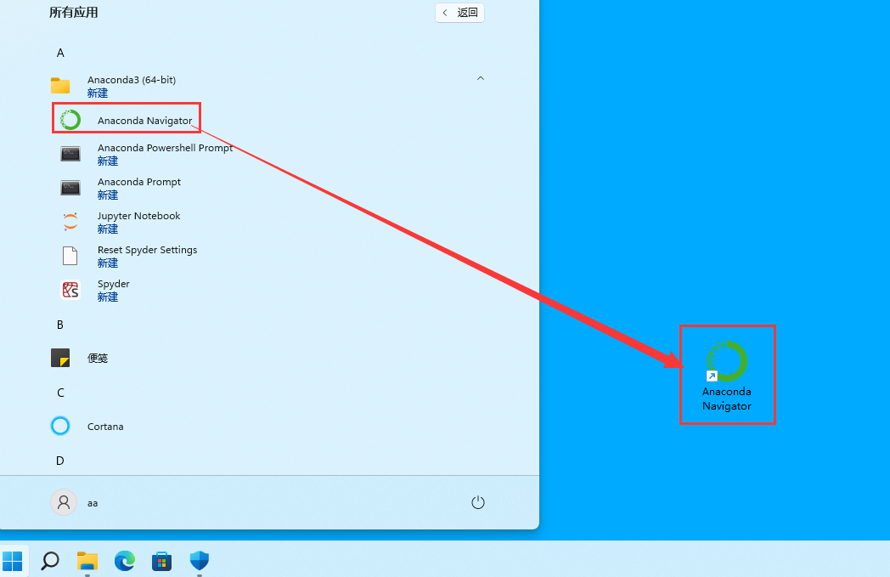The image size is (890, 577).
Task: Click the Cortana text label
Action: (x=105, y=427)
